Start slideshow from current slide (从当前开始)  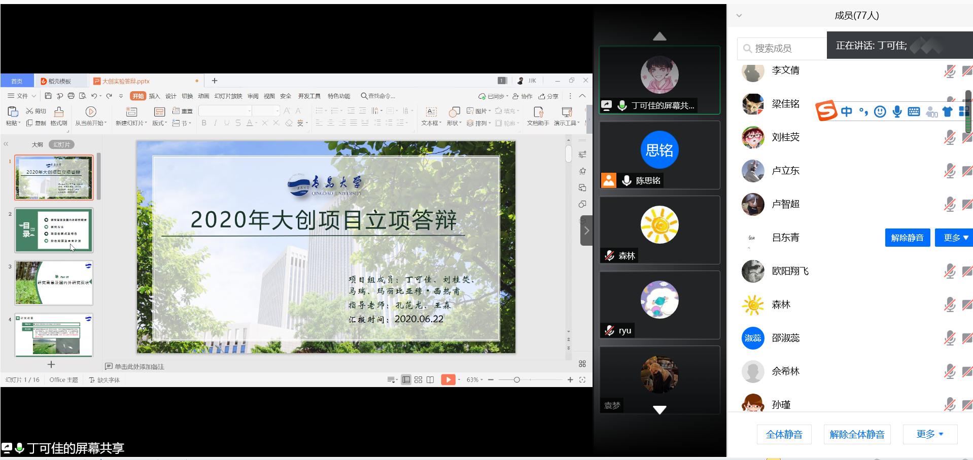click(91, 112)
